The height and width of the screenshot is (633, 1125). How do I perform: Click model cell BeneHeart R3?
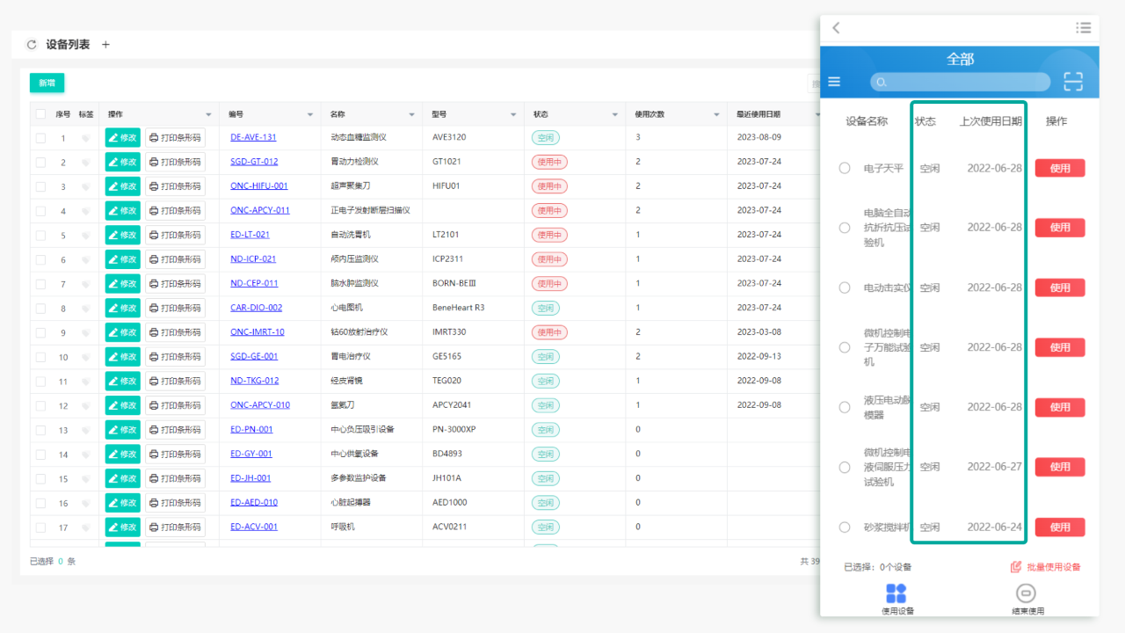click(459, 308)
